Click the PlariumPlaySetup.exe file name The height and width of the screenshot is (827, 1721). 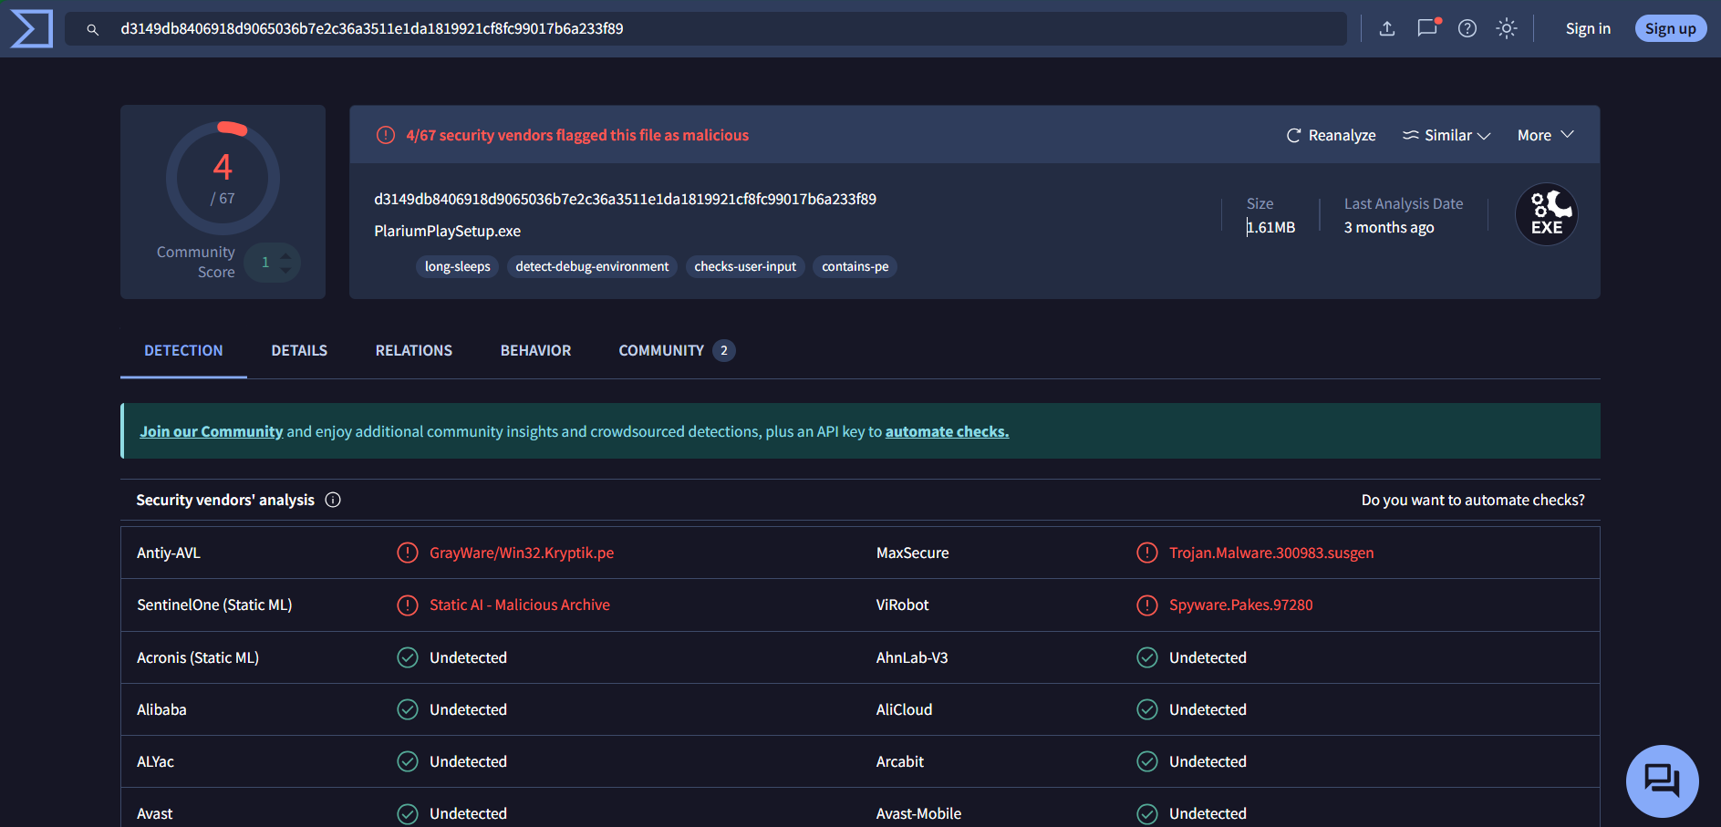point(448,231)
